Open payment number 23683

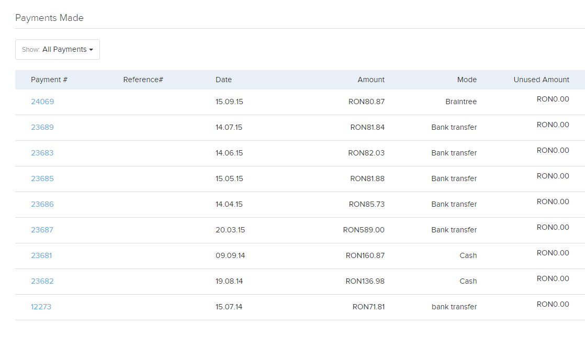(x=42, y=153)
